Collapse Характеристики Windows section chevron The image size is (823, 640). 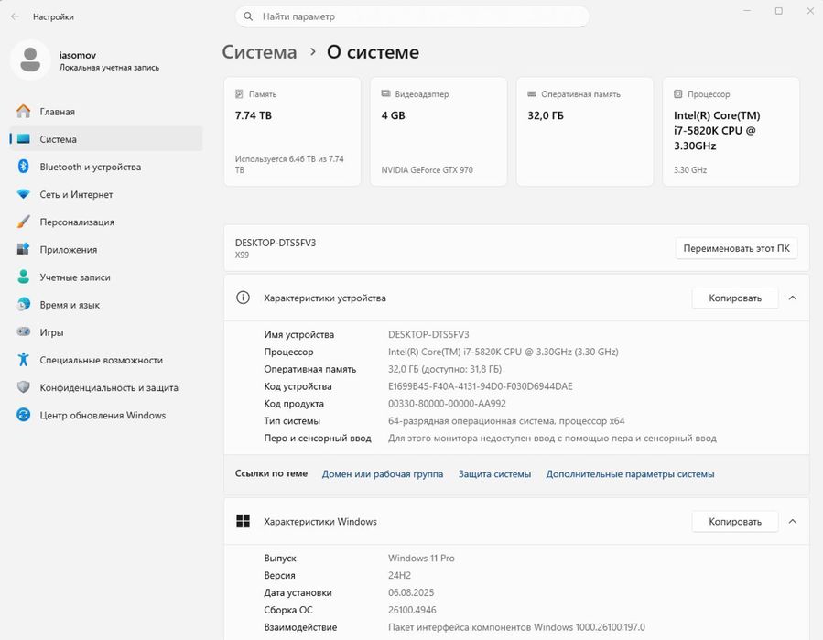tap(793, 521)
